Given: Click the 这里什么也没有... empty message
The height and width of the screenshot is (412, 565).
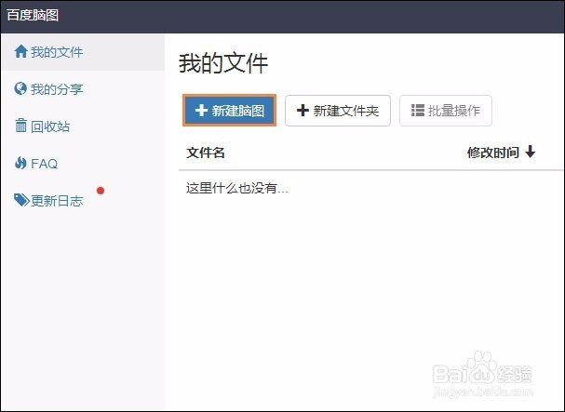Looking at the screenshot, I should (x=237, y=188).
